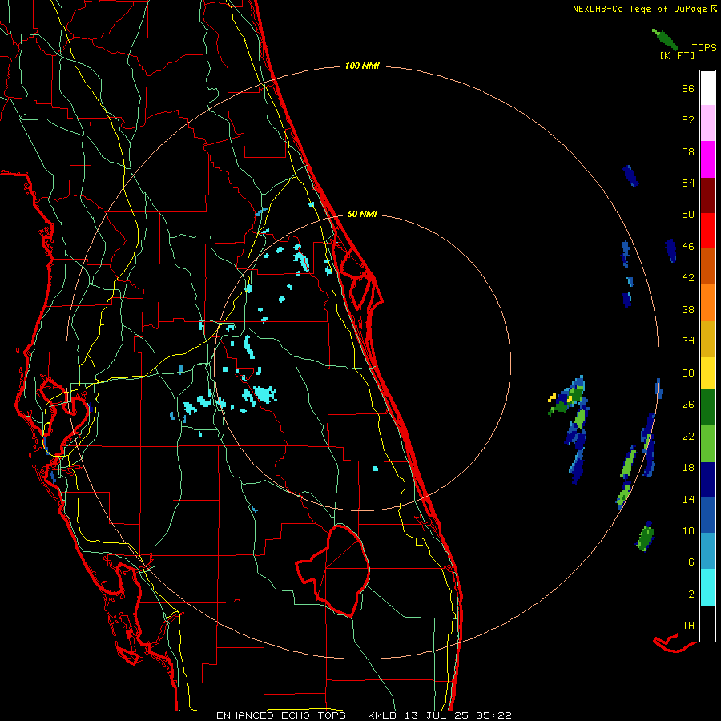The height and width of the screenshot is (721, 721).
Task: Click the 10 legend value
Action: [688, 531]
